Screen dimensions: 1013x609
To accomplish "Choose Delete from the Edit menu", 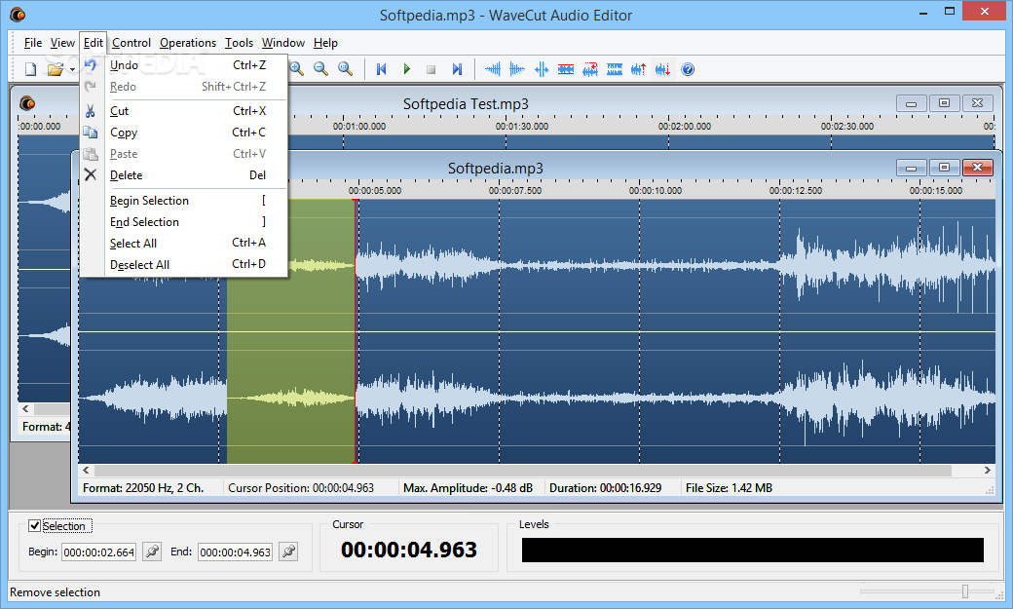I will click(183, 175).
